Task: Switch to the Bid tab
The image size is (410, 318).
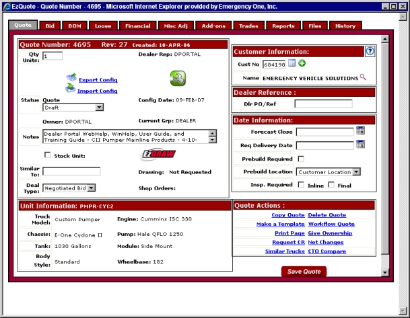Action: [50, 26]
